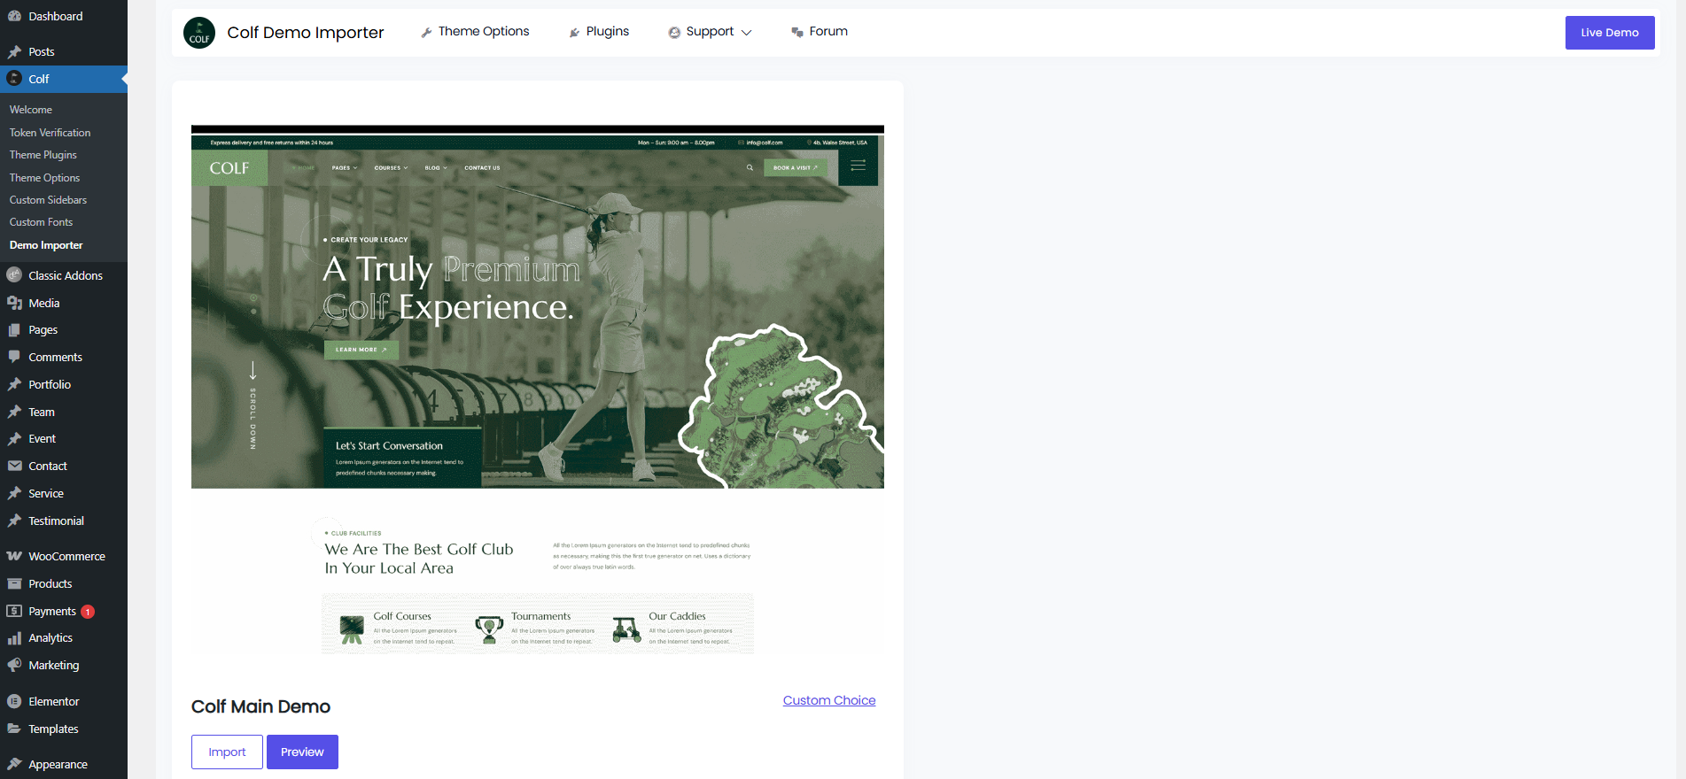Click the Media icon in sidebar
Screen dimensions: 1686x779
tap(14, 303)
